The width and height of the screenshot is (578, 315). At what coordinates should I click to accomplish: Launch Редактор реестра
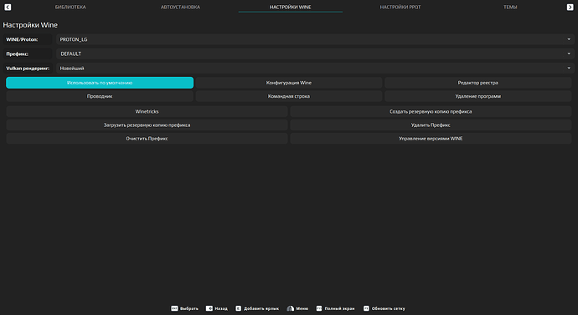pos(477,83)
